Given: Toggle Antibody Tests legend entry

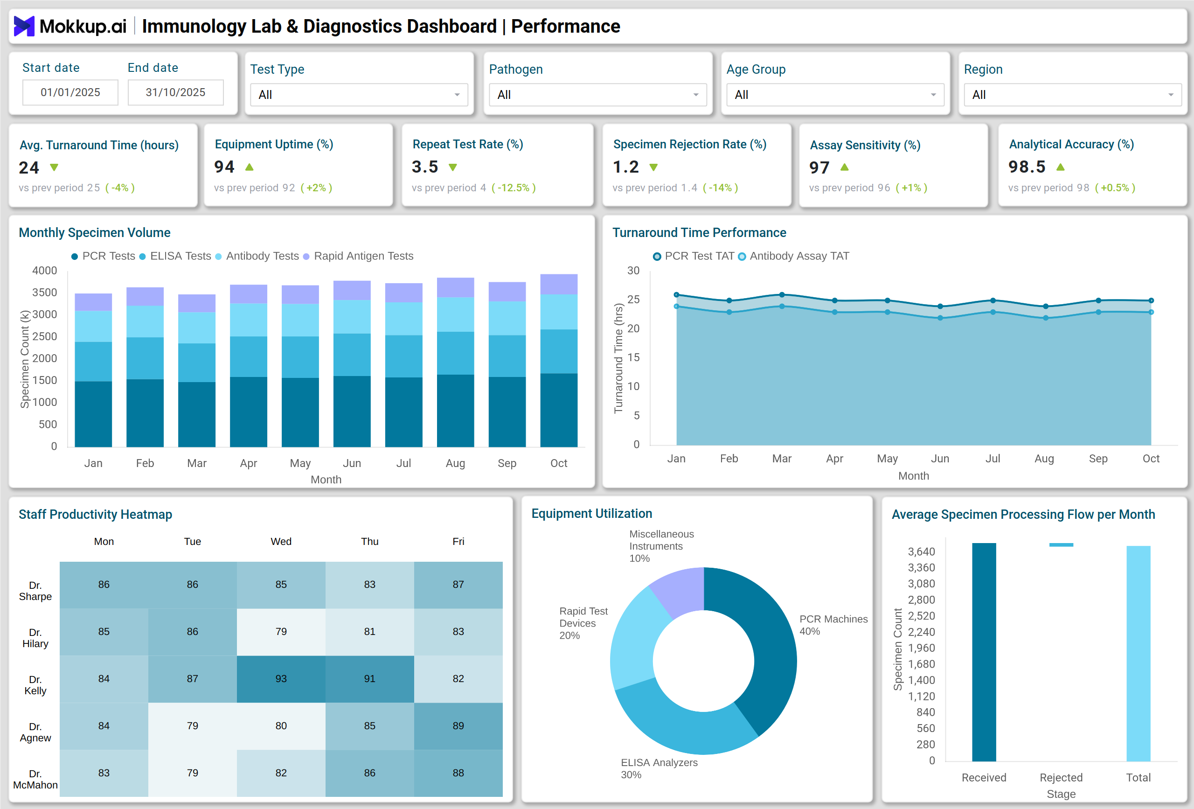Looking at the screenshot, I should pos(257,256).
